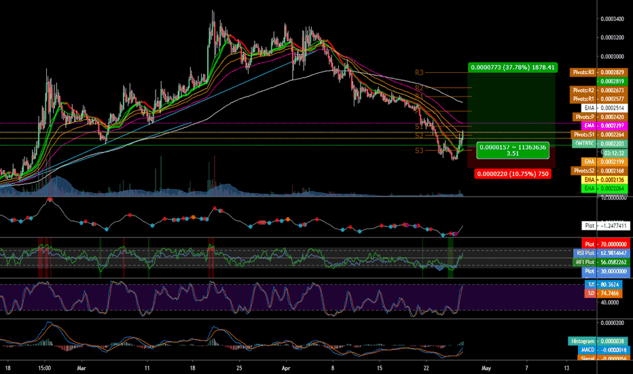This screenshot has width=633, height=374.
Task: Click the 18 date label after 11
Action: tap(193, 368)
